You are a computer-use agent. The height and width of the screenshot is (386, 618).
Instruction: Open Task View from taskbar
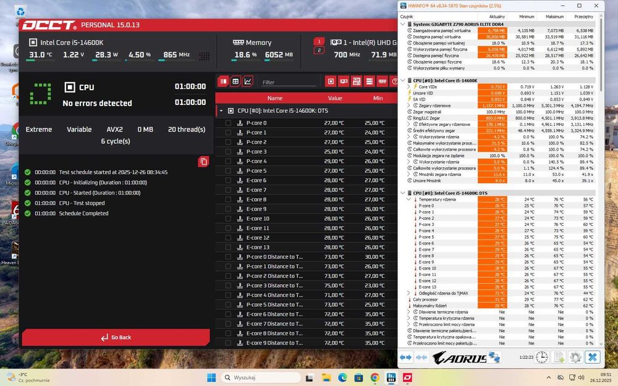coord(310,378)
